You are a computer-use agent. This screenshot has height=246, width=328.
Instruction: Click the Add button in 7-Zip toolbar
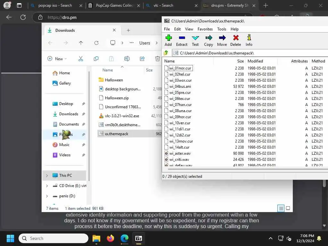pyautogui.click(x=168, y=40)
